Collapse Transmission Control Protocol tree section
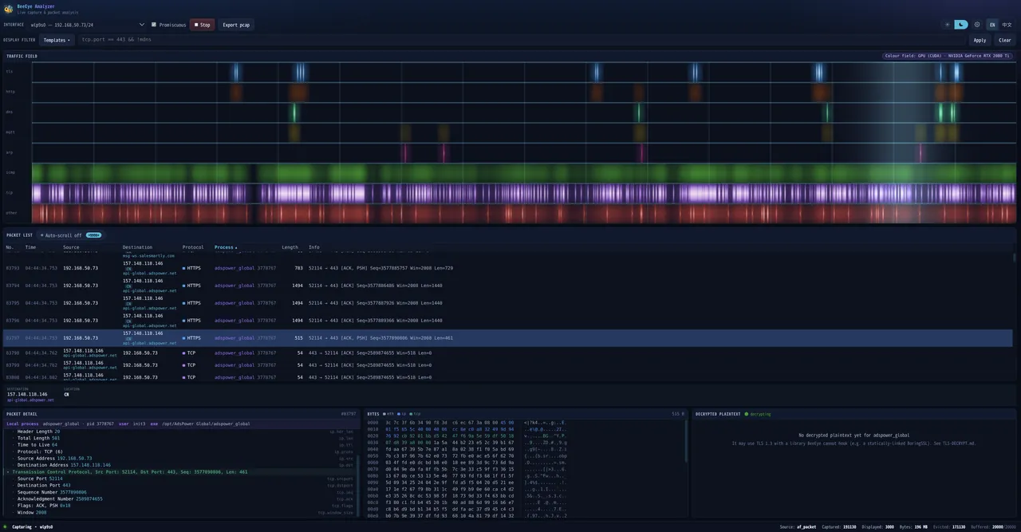This screenshot has height=532, width=1021. [9, 472]
